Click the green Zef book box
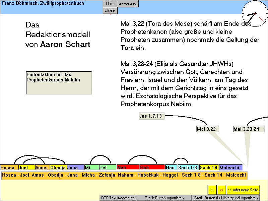The width and height of the screenshot is (268, 201). point(108,167)
